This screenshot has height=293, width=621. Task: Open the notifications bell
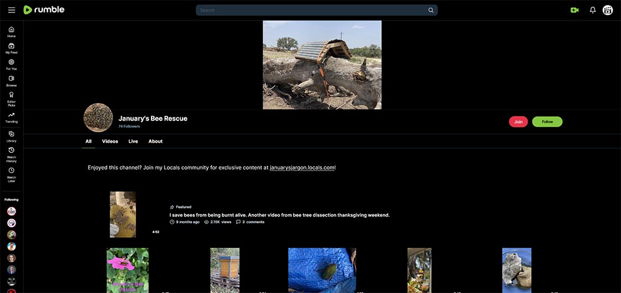pyautogui.click(x=592, y=11)
